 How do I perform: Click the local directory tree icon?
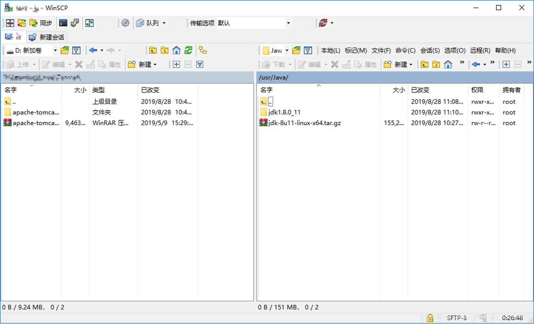(x=203, y=51)
